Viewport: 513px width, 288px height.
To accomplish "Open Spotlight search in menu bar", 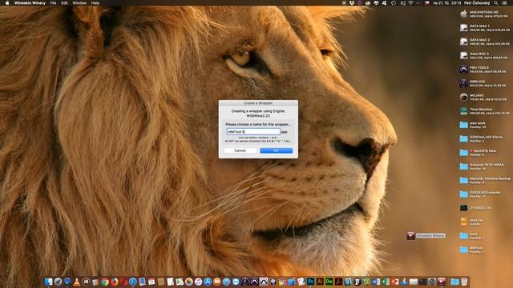I will point(495,3).
